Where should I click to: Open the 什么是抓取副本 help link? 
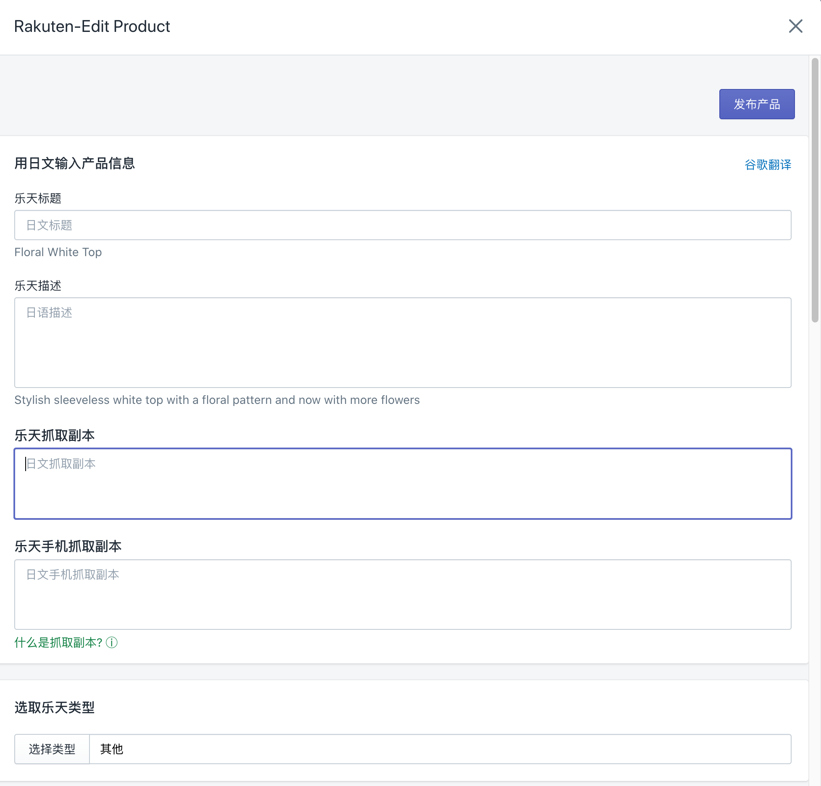click(x=58, y=642)
